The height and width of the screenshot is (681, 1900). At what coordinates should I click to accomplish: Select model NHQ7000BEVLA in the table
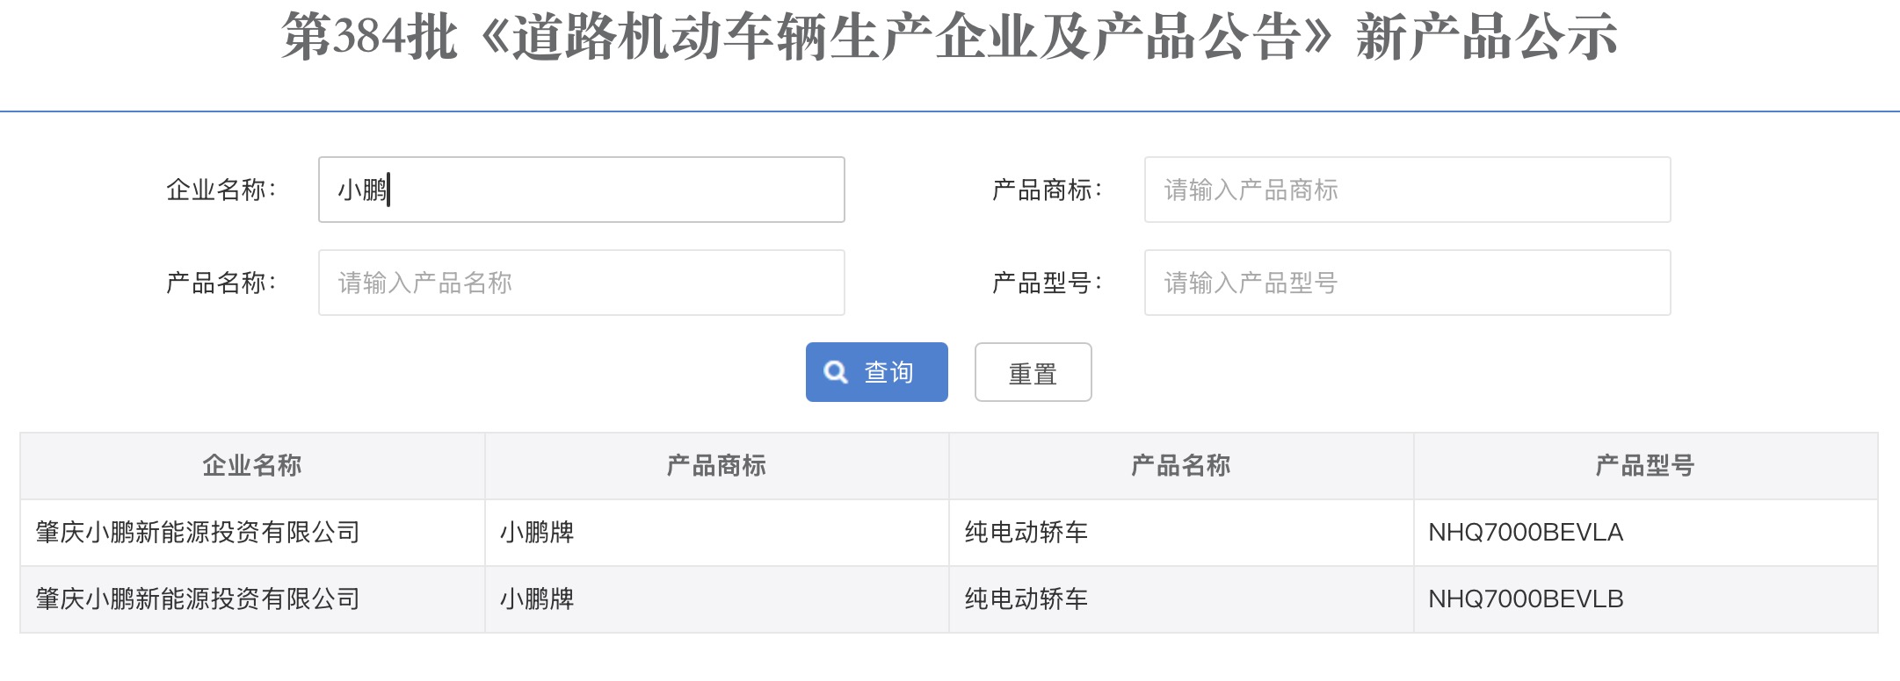pos(1526,532)
